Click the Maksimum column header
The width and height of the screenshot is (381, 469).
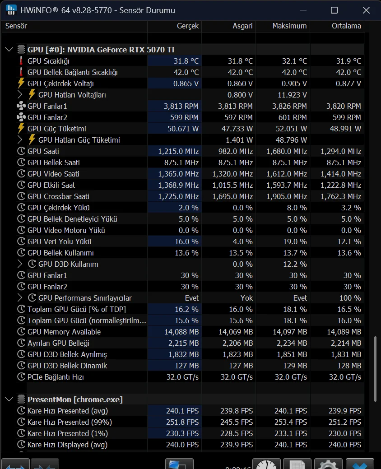click(283, 26)
